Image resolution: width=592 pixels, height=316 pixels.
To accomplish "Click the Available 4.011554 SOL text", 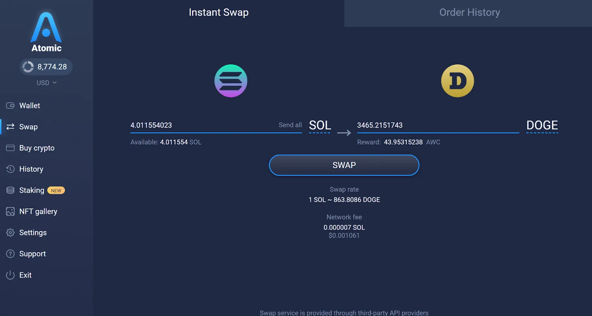I will (x=166, y=142).
